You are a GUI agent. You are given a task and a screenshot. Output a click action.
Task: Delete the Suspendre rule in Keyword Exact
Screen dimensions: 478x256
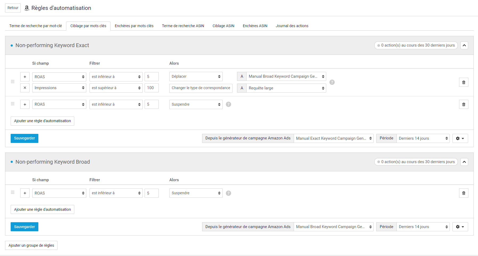click(464, 104)
